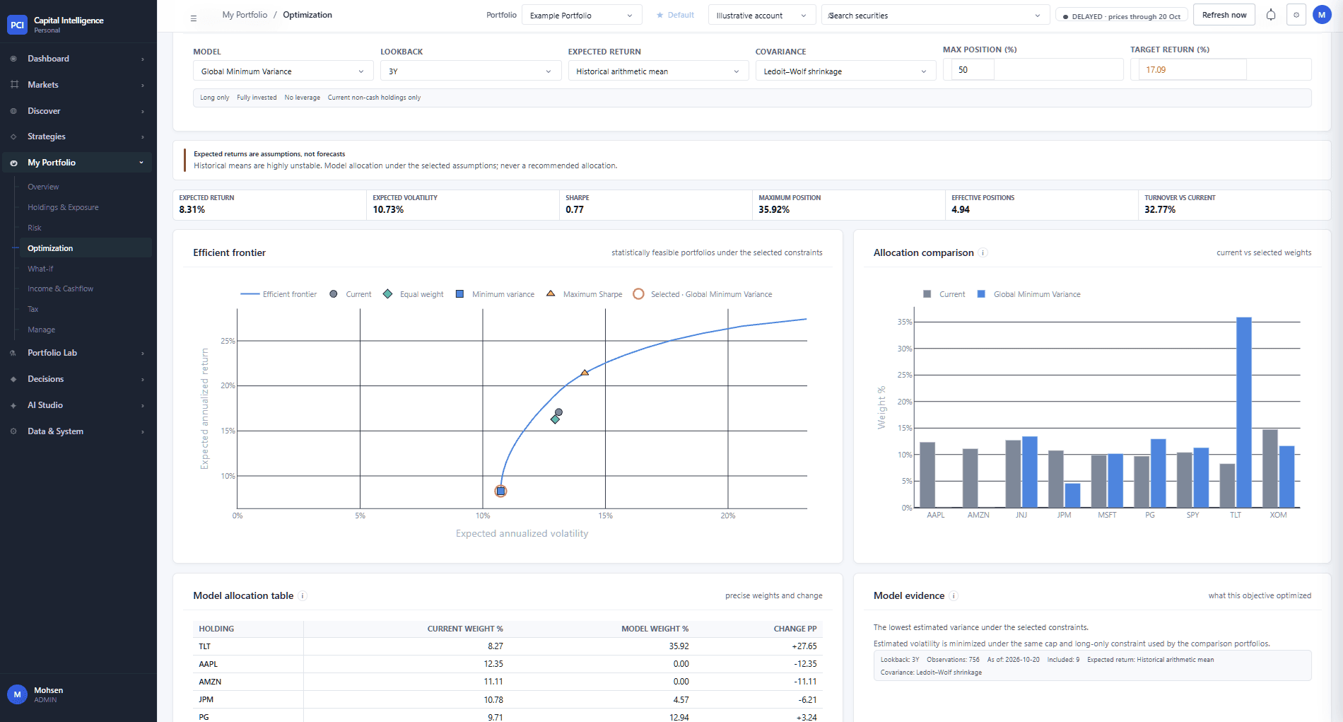1343x722 pixels.
Task: Open the What-If page
Action: pyautogui.click(x=40, y=269)
